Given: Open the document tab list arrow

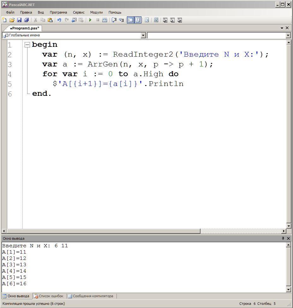Looking at the screenshot, I should pyautogui.click(x=282, y=28).
